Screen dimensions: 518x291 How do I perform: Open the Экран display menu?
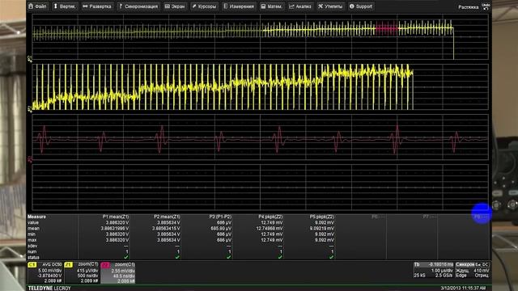click(175, 6)
